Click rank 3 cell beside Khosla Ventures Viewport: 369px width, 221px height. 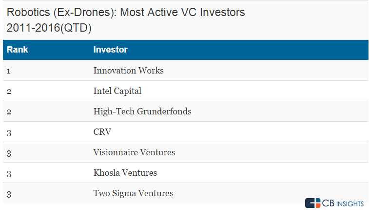(9, 173)
